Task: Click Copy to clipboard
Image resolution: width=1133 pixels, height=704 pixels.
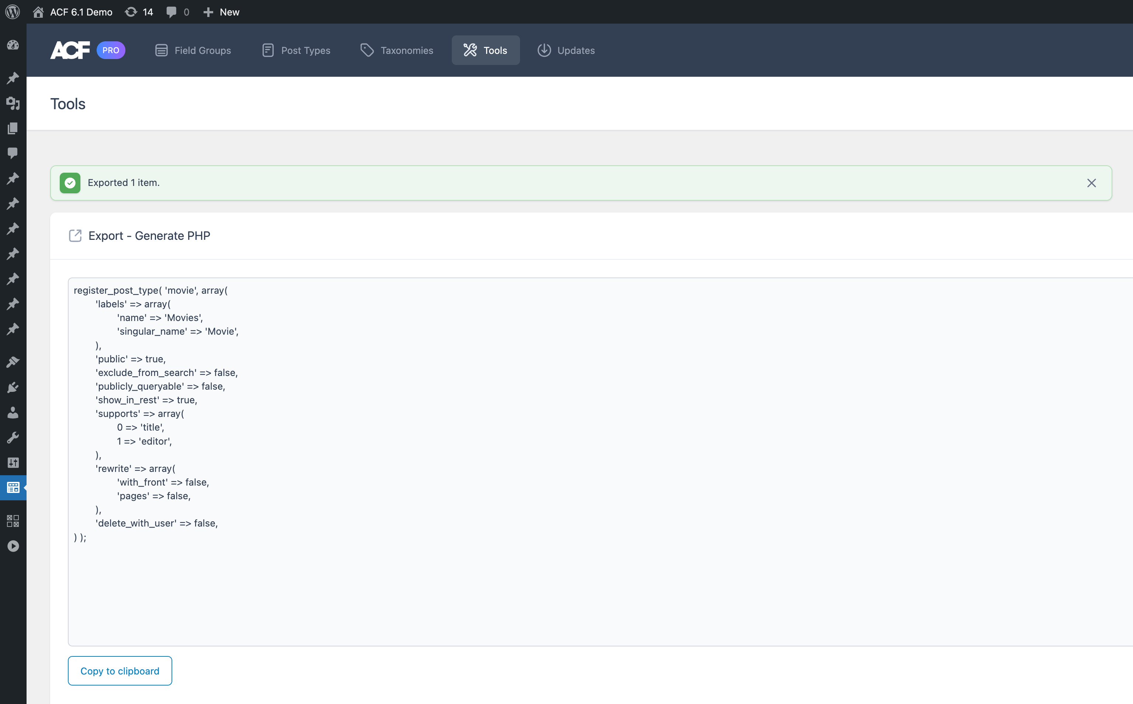Action: (x=119, y=670)
